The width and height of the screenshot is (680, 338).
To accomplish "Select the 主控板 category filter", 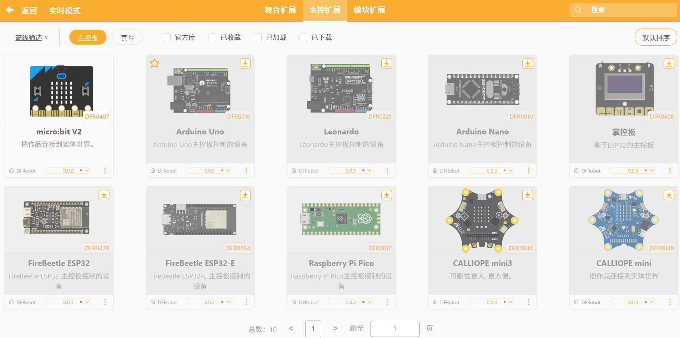I will click(88, 37).
